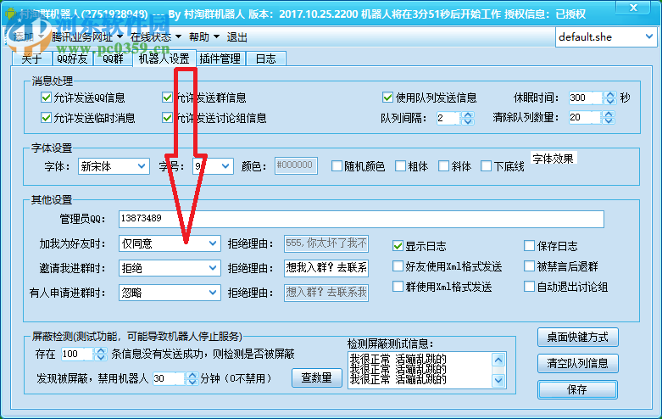Switch to the QQ好友 tab

tap(72, 59)
